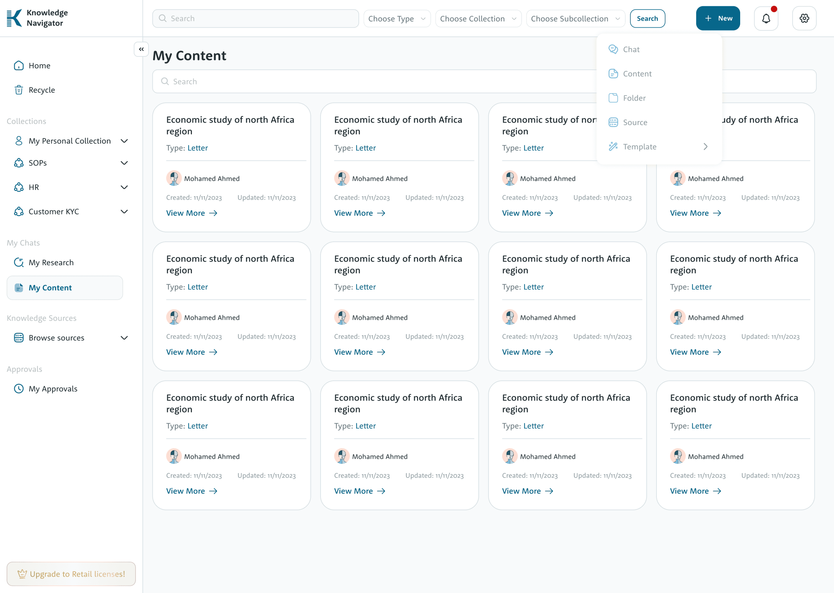This screenshot has width=834, height=593.
Task: Select Folder from the New menu
Action: tap(634, 98)
